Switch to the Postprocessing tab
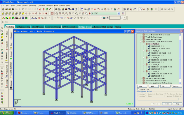184x115 pixels. [23, 27]
